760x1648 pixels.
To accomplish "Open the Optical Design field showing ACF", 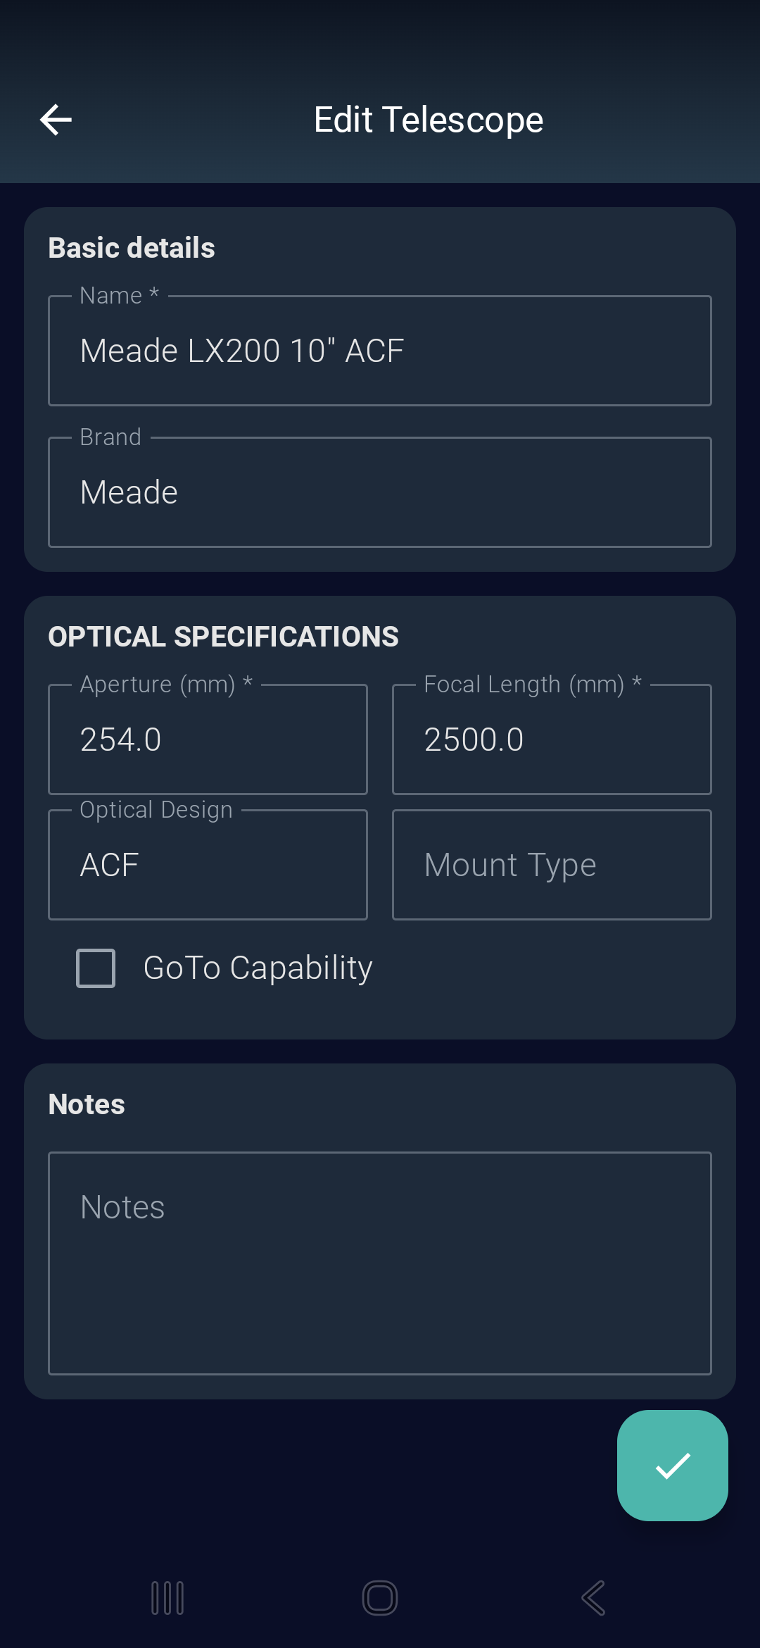I will point(208,864).
